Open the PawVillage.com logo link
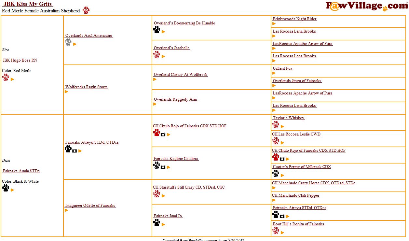This screenshot has width=409, height=241. click(x=367, y=6)
